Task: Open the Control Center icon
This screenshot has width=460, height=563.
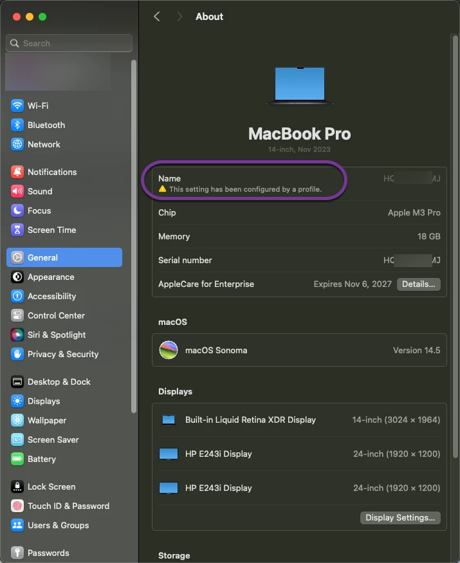Action: pos(17,316)
